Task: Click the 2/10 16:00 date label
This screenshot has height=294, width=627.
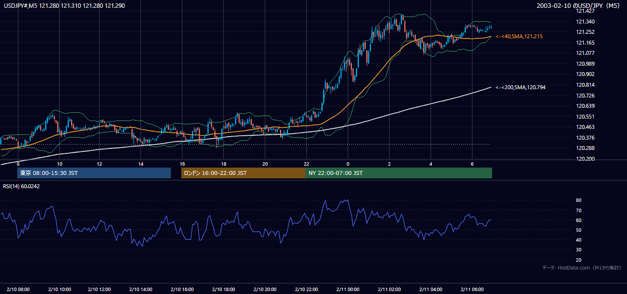Action: tap(183, 289)
